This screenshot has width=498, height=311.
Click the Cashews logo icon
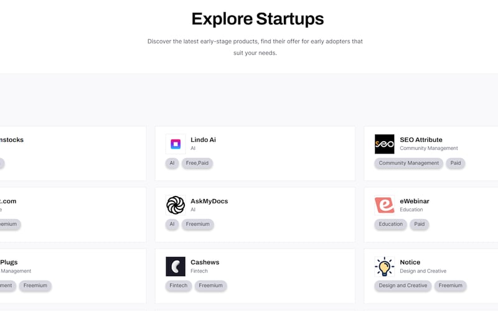176,267
